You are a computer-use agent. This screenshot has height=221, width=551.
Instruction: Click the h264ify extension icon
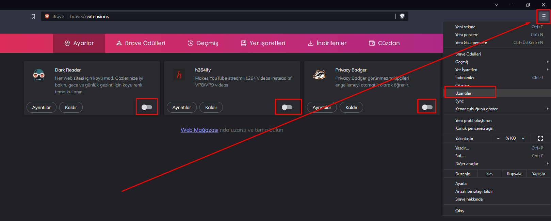(179, 75)
